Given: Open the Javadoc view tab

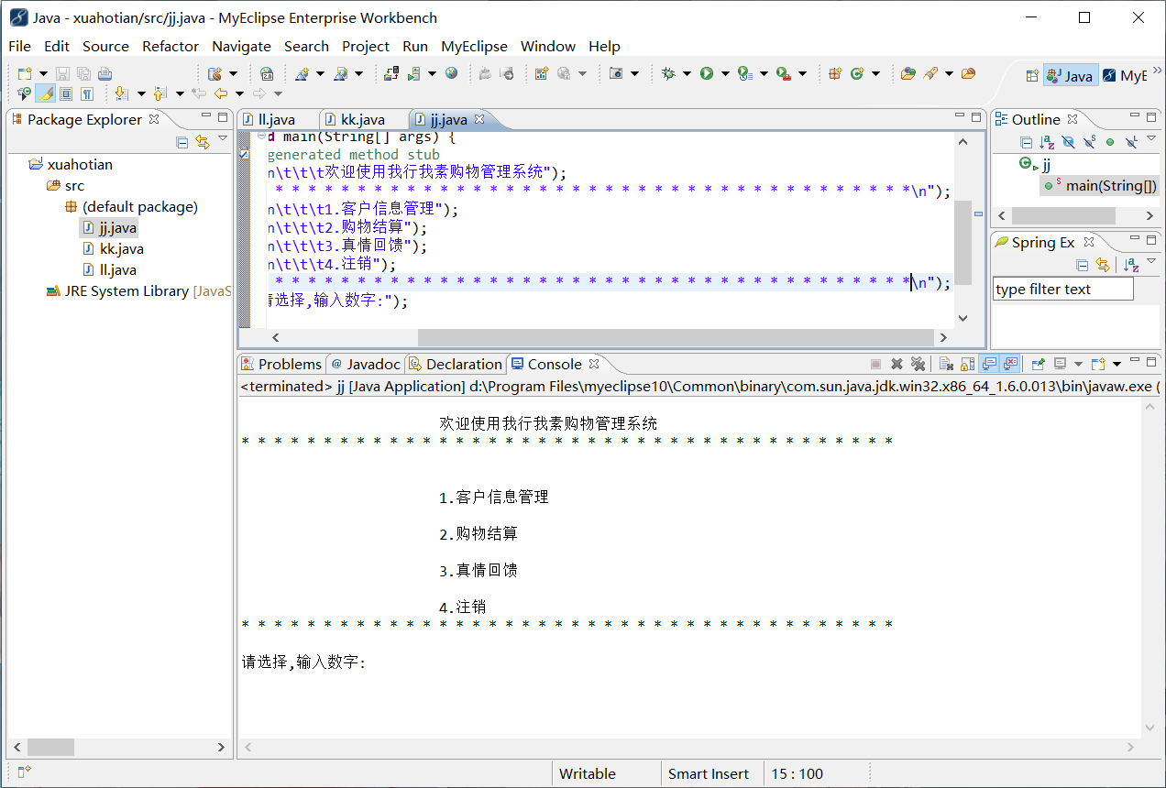Looking at the screenshot, I should click(365, 364).
